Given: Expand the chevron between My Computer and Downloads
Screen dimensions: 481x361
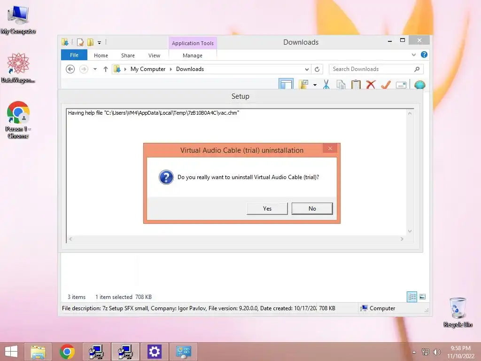Looking at the screenshot, I should (171, 70).
